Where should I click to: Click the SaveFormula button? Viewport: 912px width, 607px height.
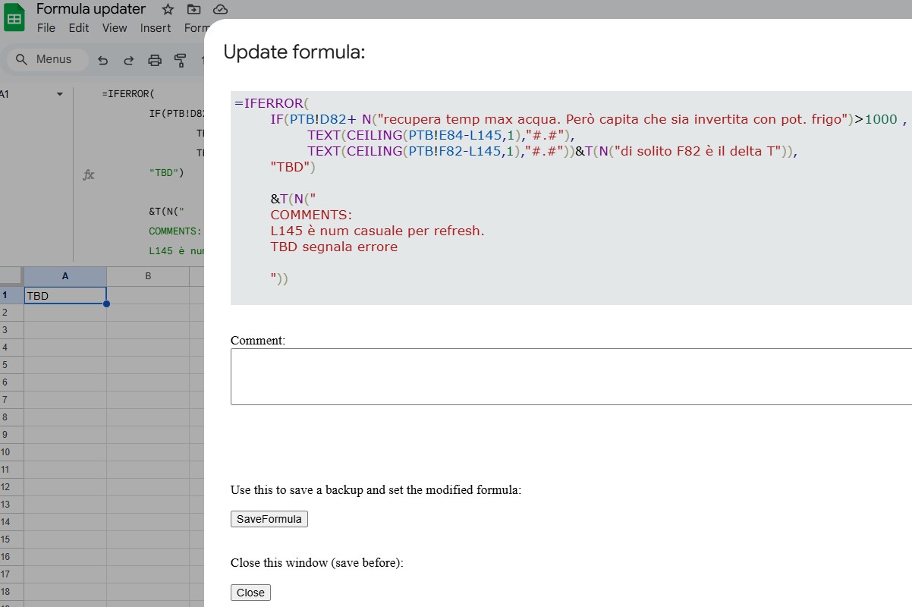[269, 519]
